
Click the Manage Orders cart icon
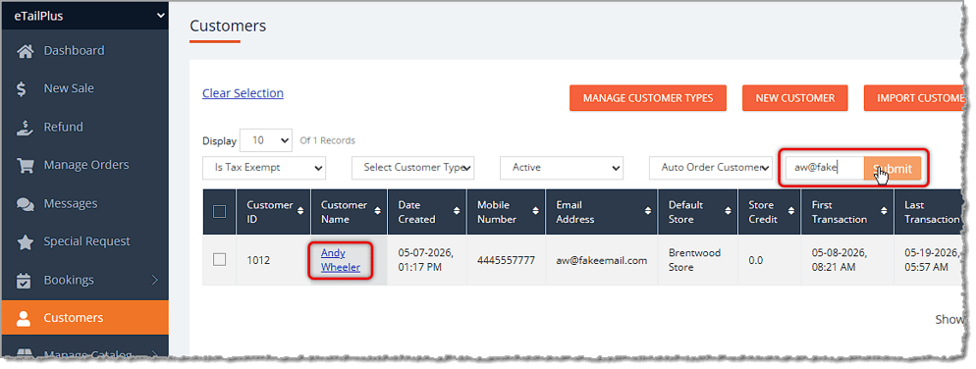click(25, 166)
